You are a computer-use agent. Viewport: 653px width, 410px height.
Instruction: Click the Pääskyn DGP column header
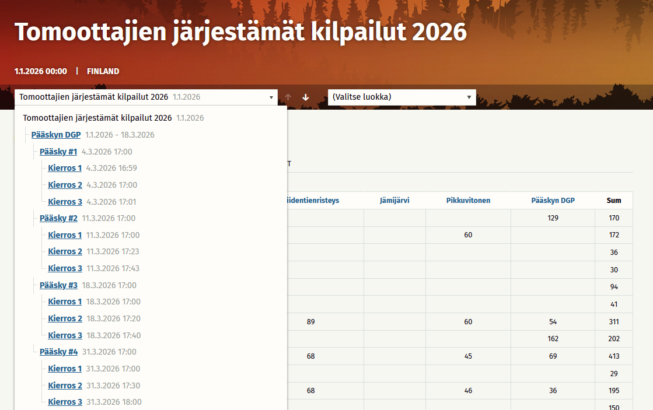click(x=552, y=200)
